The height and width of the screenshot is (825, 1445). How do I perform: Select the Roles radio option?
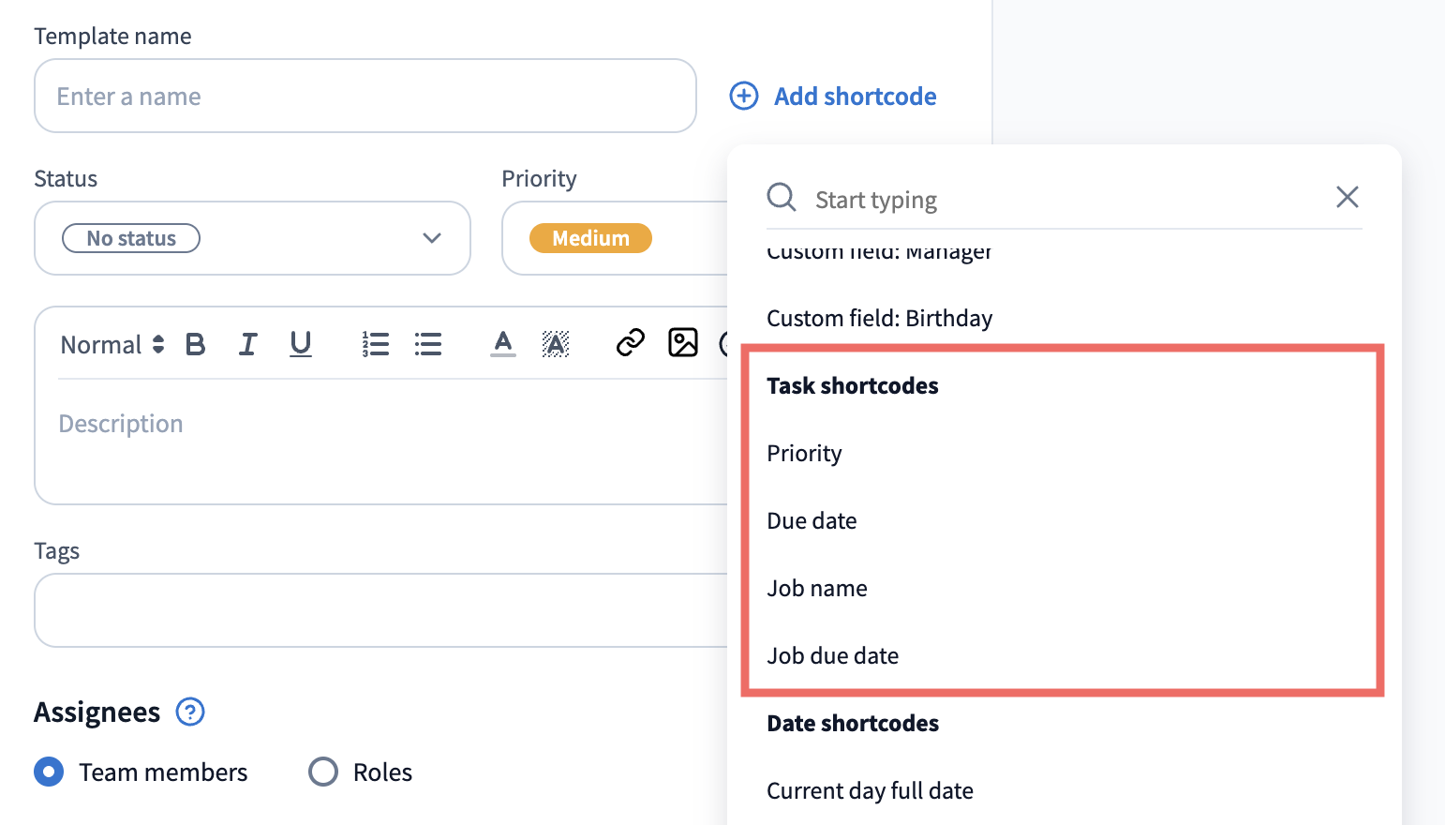323,772
